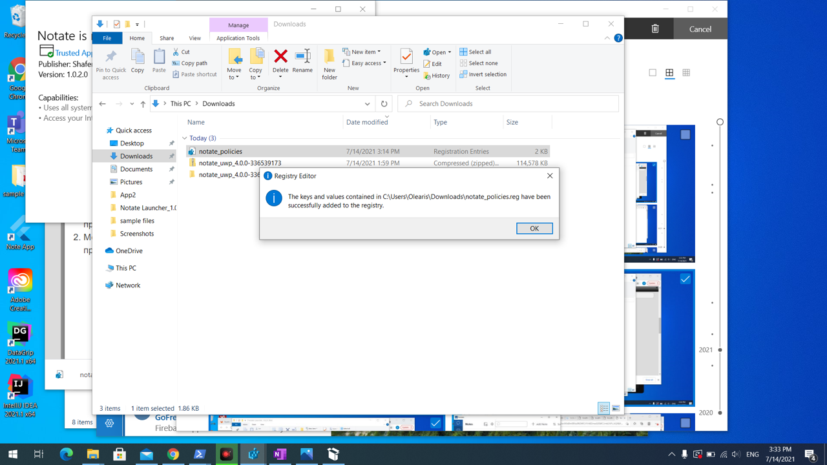Click the Cut scissors command

181,52
